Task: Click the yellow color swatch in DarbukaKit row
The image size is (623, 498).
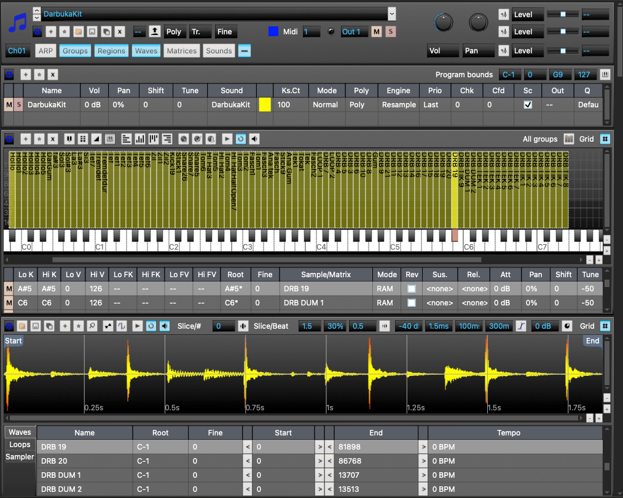Action: pyautogui.click(x=265, y=105)
